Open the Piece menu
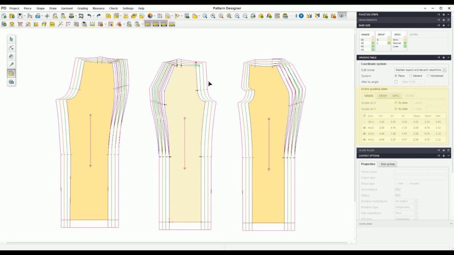This screenshot has width=454, height=255. [x=28, y=8]
